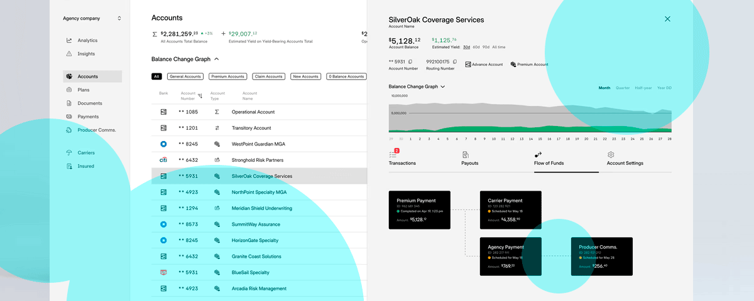Click the Premium Account tag

tap(529, 64)
